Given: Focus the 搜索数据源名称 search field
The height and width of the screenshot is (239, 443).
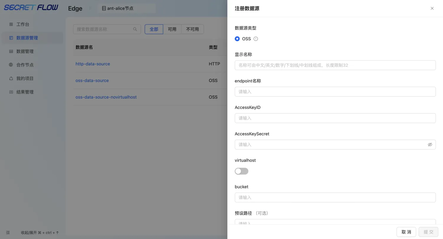Looking at the screenshot, I should click(107, 29).
